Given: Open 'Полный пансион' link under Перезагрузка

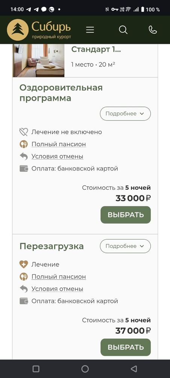Looking at the screenshot, I should (x=59, y=277).
